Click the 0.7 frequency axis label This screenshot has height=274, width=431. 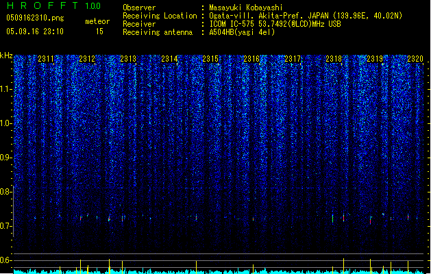[x=5, y=226]
